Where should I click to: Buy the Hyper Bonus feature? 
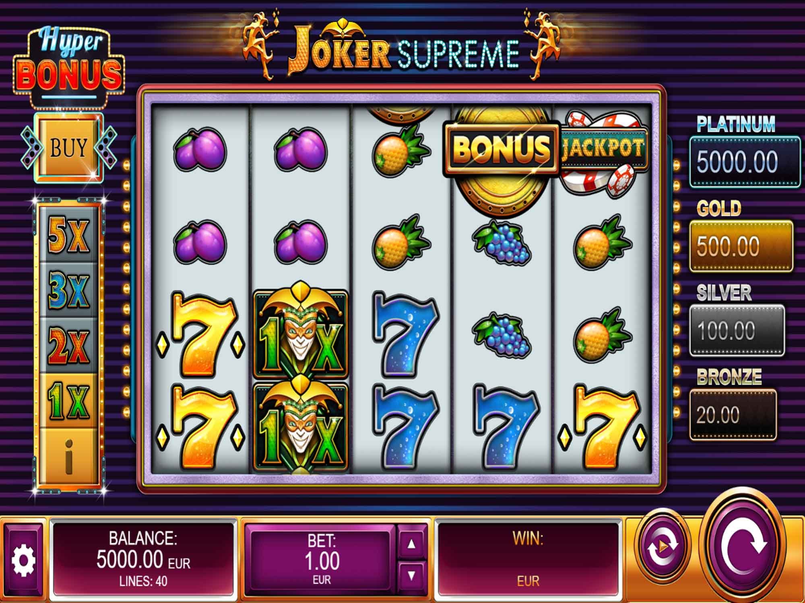[x=68, y=147]
